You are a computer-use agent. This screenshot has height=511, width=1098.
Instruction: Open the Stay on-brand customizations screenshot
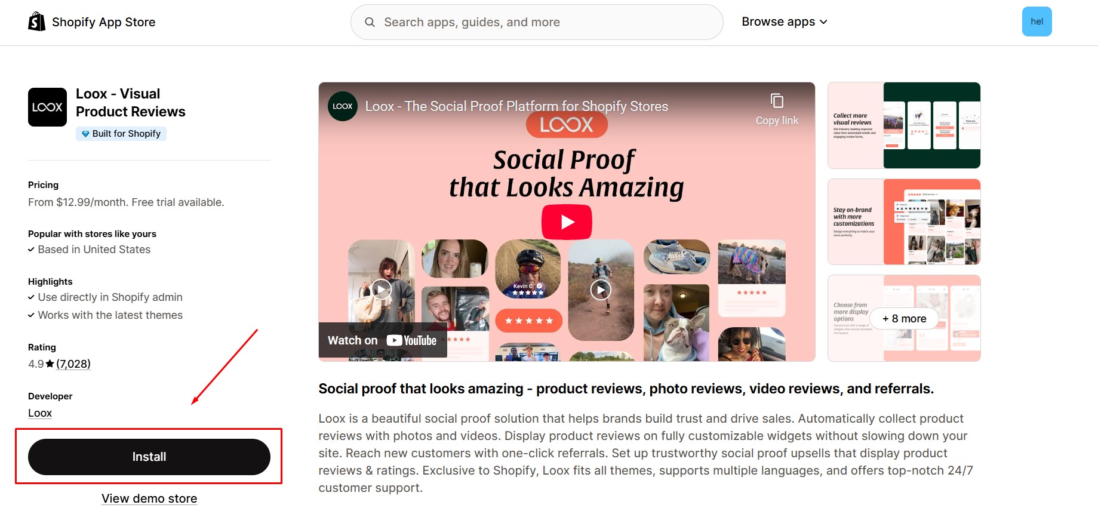click(903, 221)
